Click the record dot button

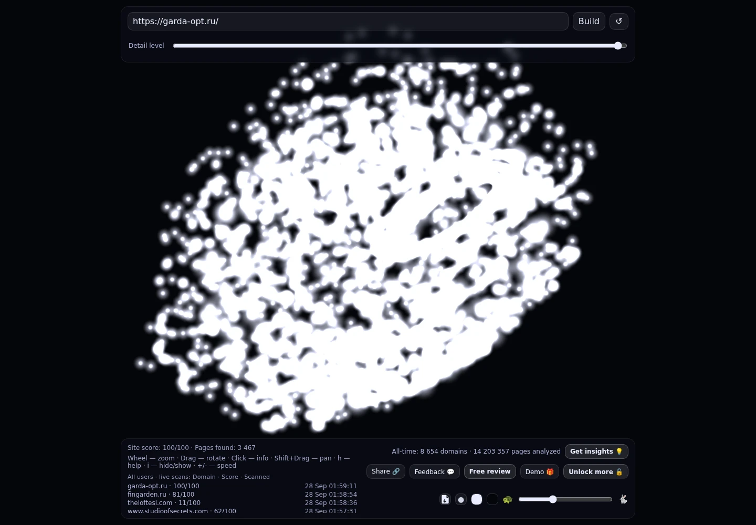[461, 499]
